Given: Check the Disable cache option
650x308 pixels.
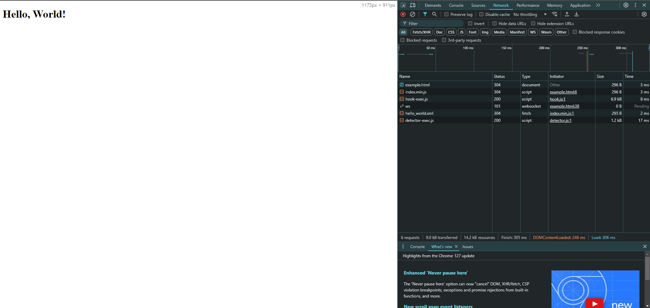Looking at the screenshot, I should pyautogui.click(x=481, y=14).
